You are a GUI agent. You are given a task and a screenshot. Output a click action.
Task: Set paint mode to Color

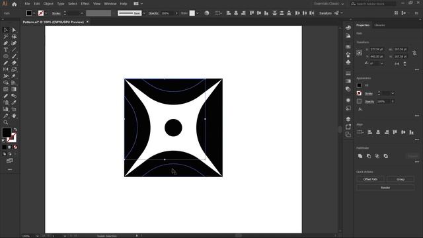click(x=4, y=147)
